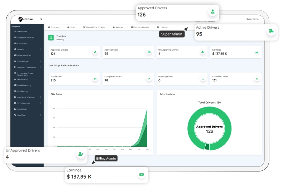Viewport: 282px width, 188px height.
Task: Expand the Required Documents submenu arrow
Action: [41, 67]
